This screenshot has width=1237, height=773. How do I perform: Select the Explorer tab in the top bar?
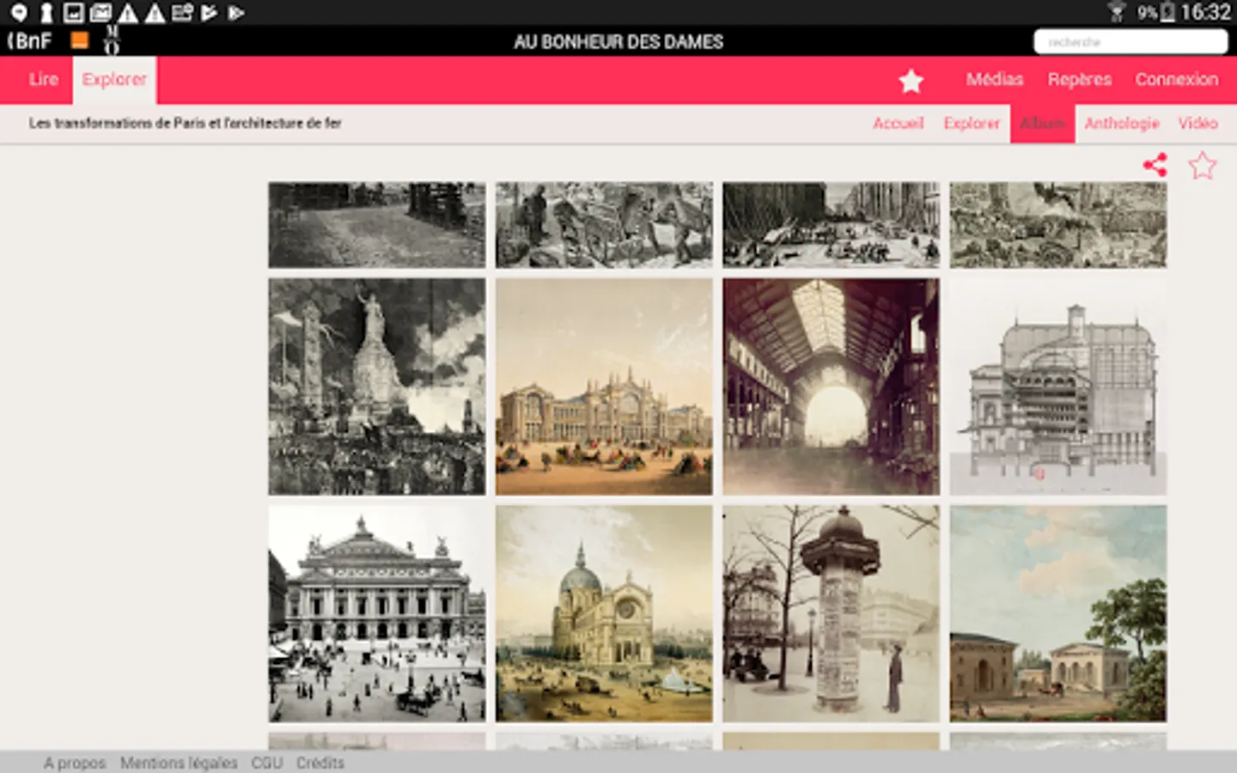(x=114, y=79)
